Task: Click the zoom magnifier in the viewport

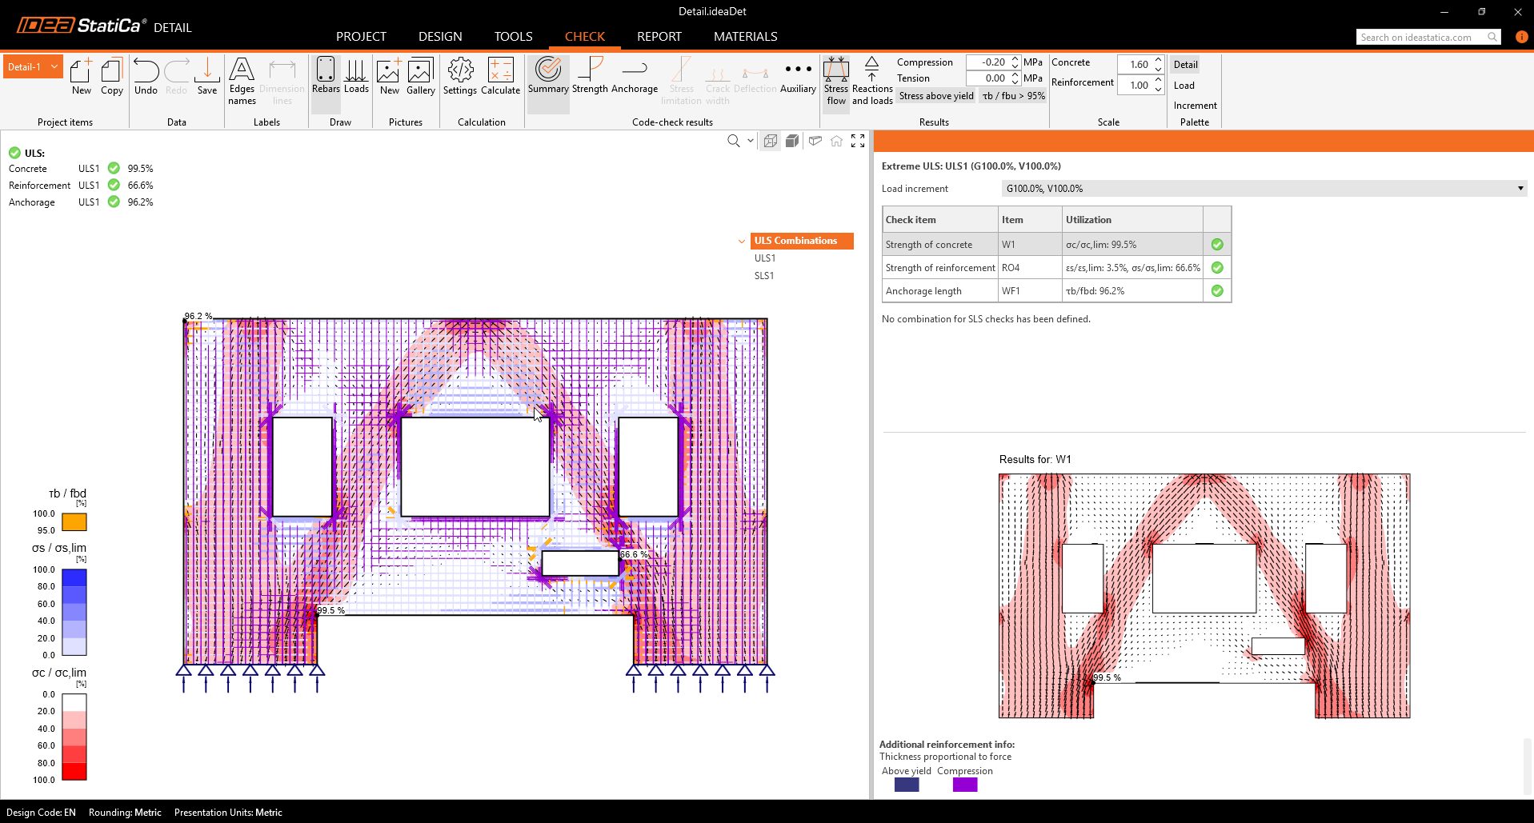Action: pyautogui.click(x=733, y=142)
